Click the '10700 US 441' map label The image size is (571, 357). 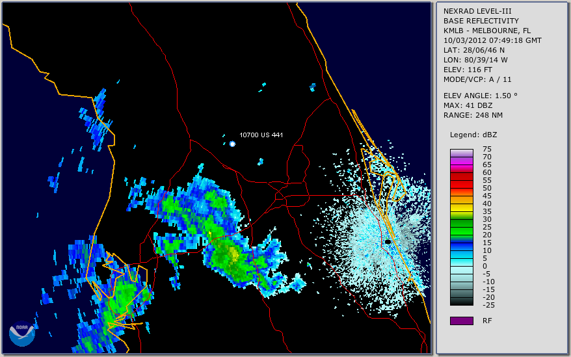coord(261,135)
